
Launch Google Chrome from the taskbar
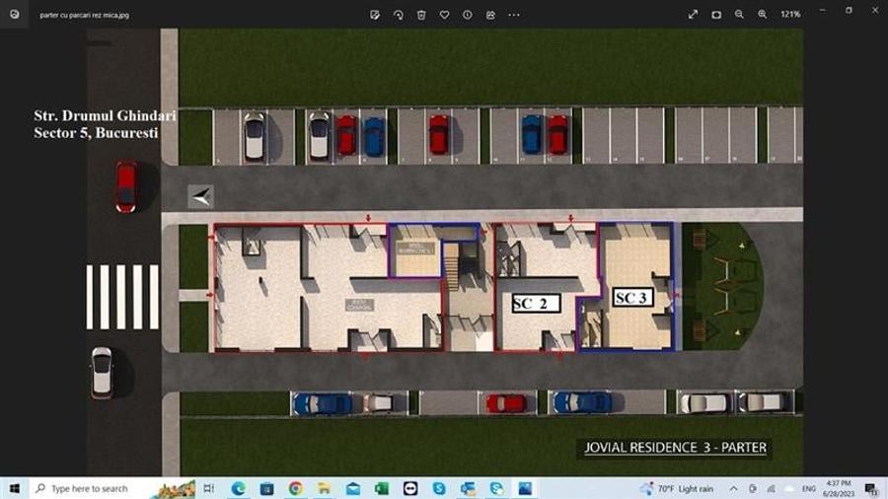click(x=296, y=488)
